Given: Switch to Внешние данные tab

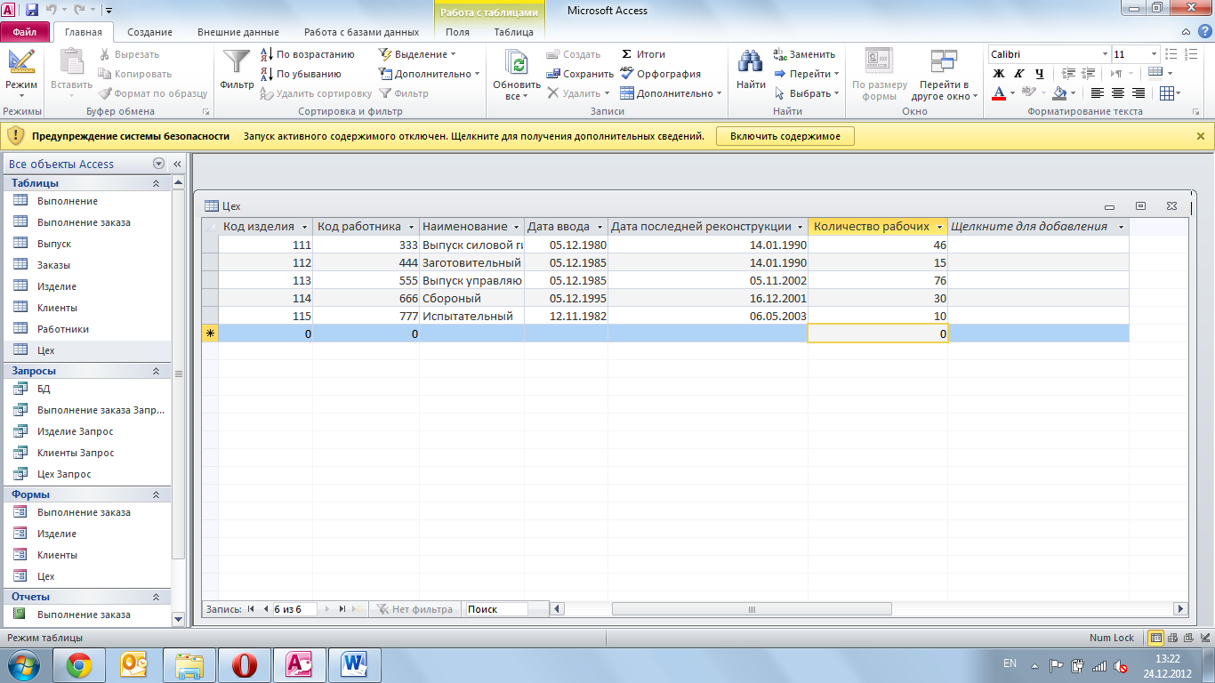Looking at the screenshot, I should coord(237,32).
